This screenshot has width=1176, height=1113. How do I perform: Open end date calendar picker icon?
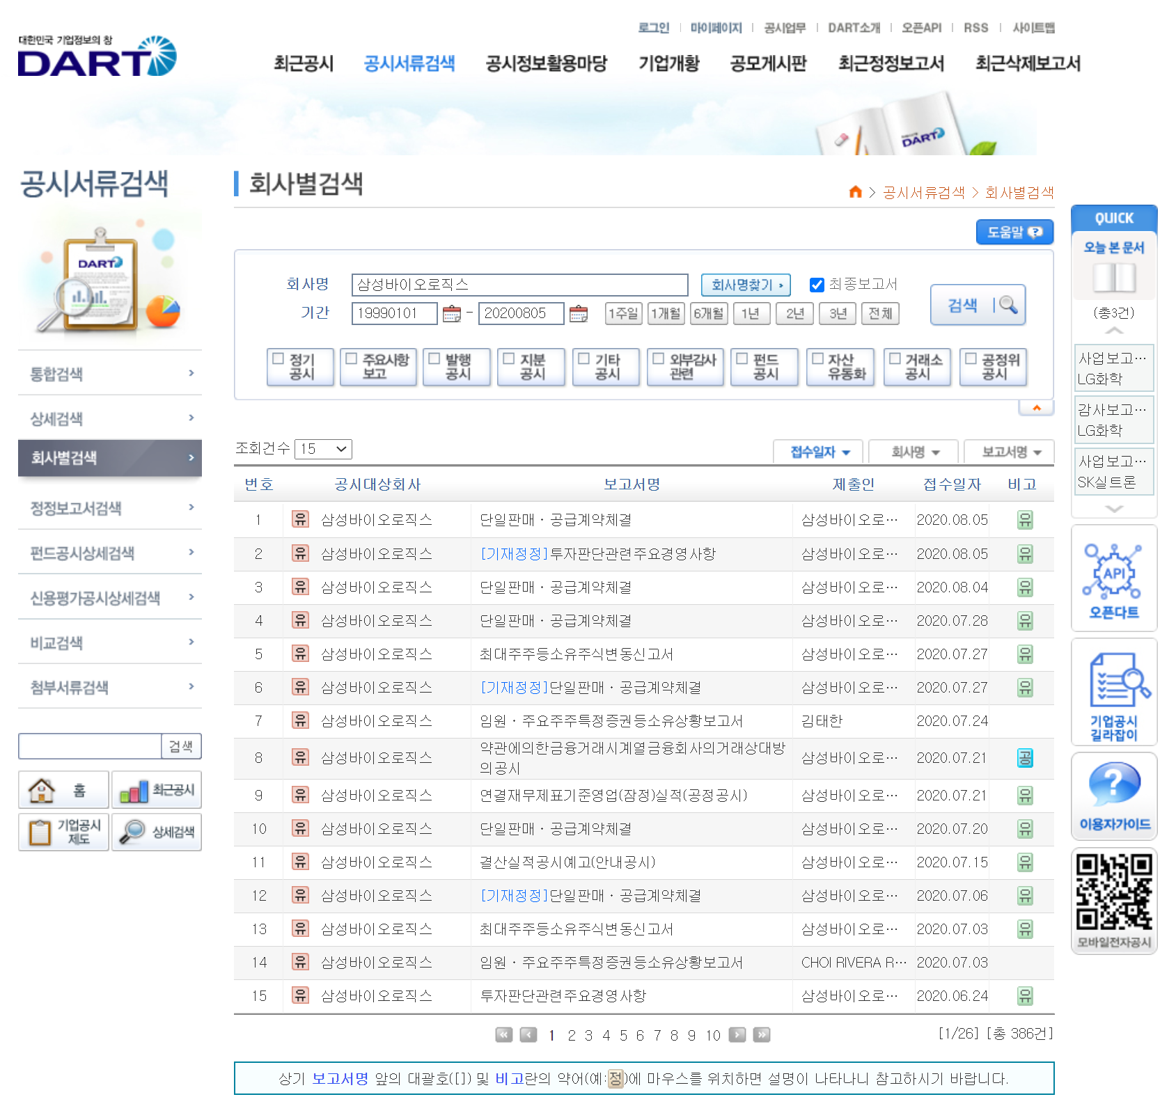[579, 313]
